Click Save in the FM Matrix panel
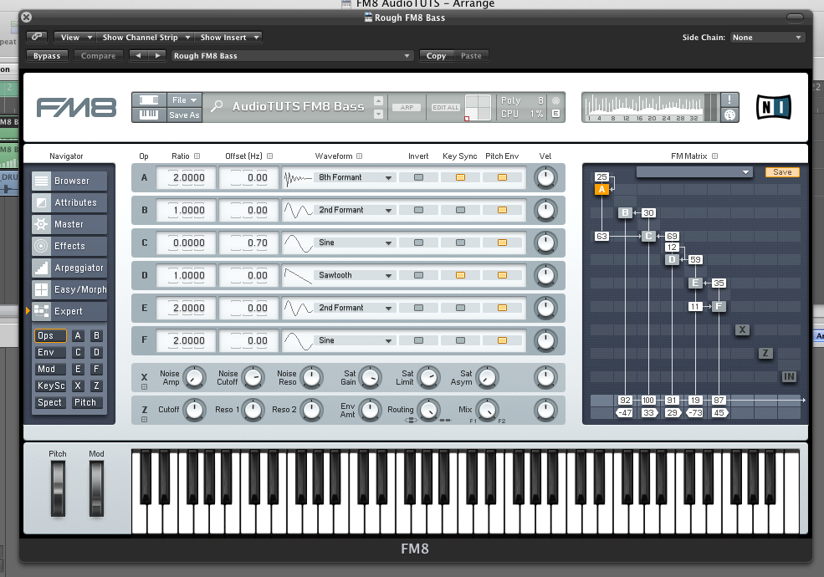The height and width of the screenshot is (577, 824). (x=782, y=171)
